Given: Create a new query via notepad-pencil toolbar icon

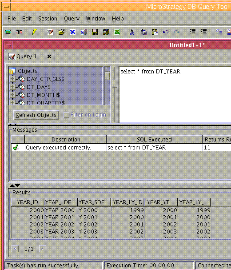Looking at the screenshot, I should click(x=50, y=32).
